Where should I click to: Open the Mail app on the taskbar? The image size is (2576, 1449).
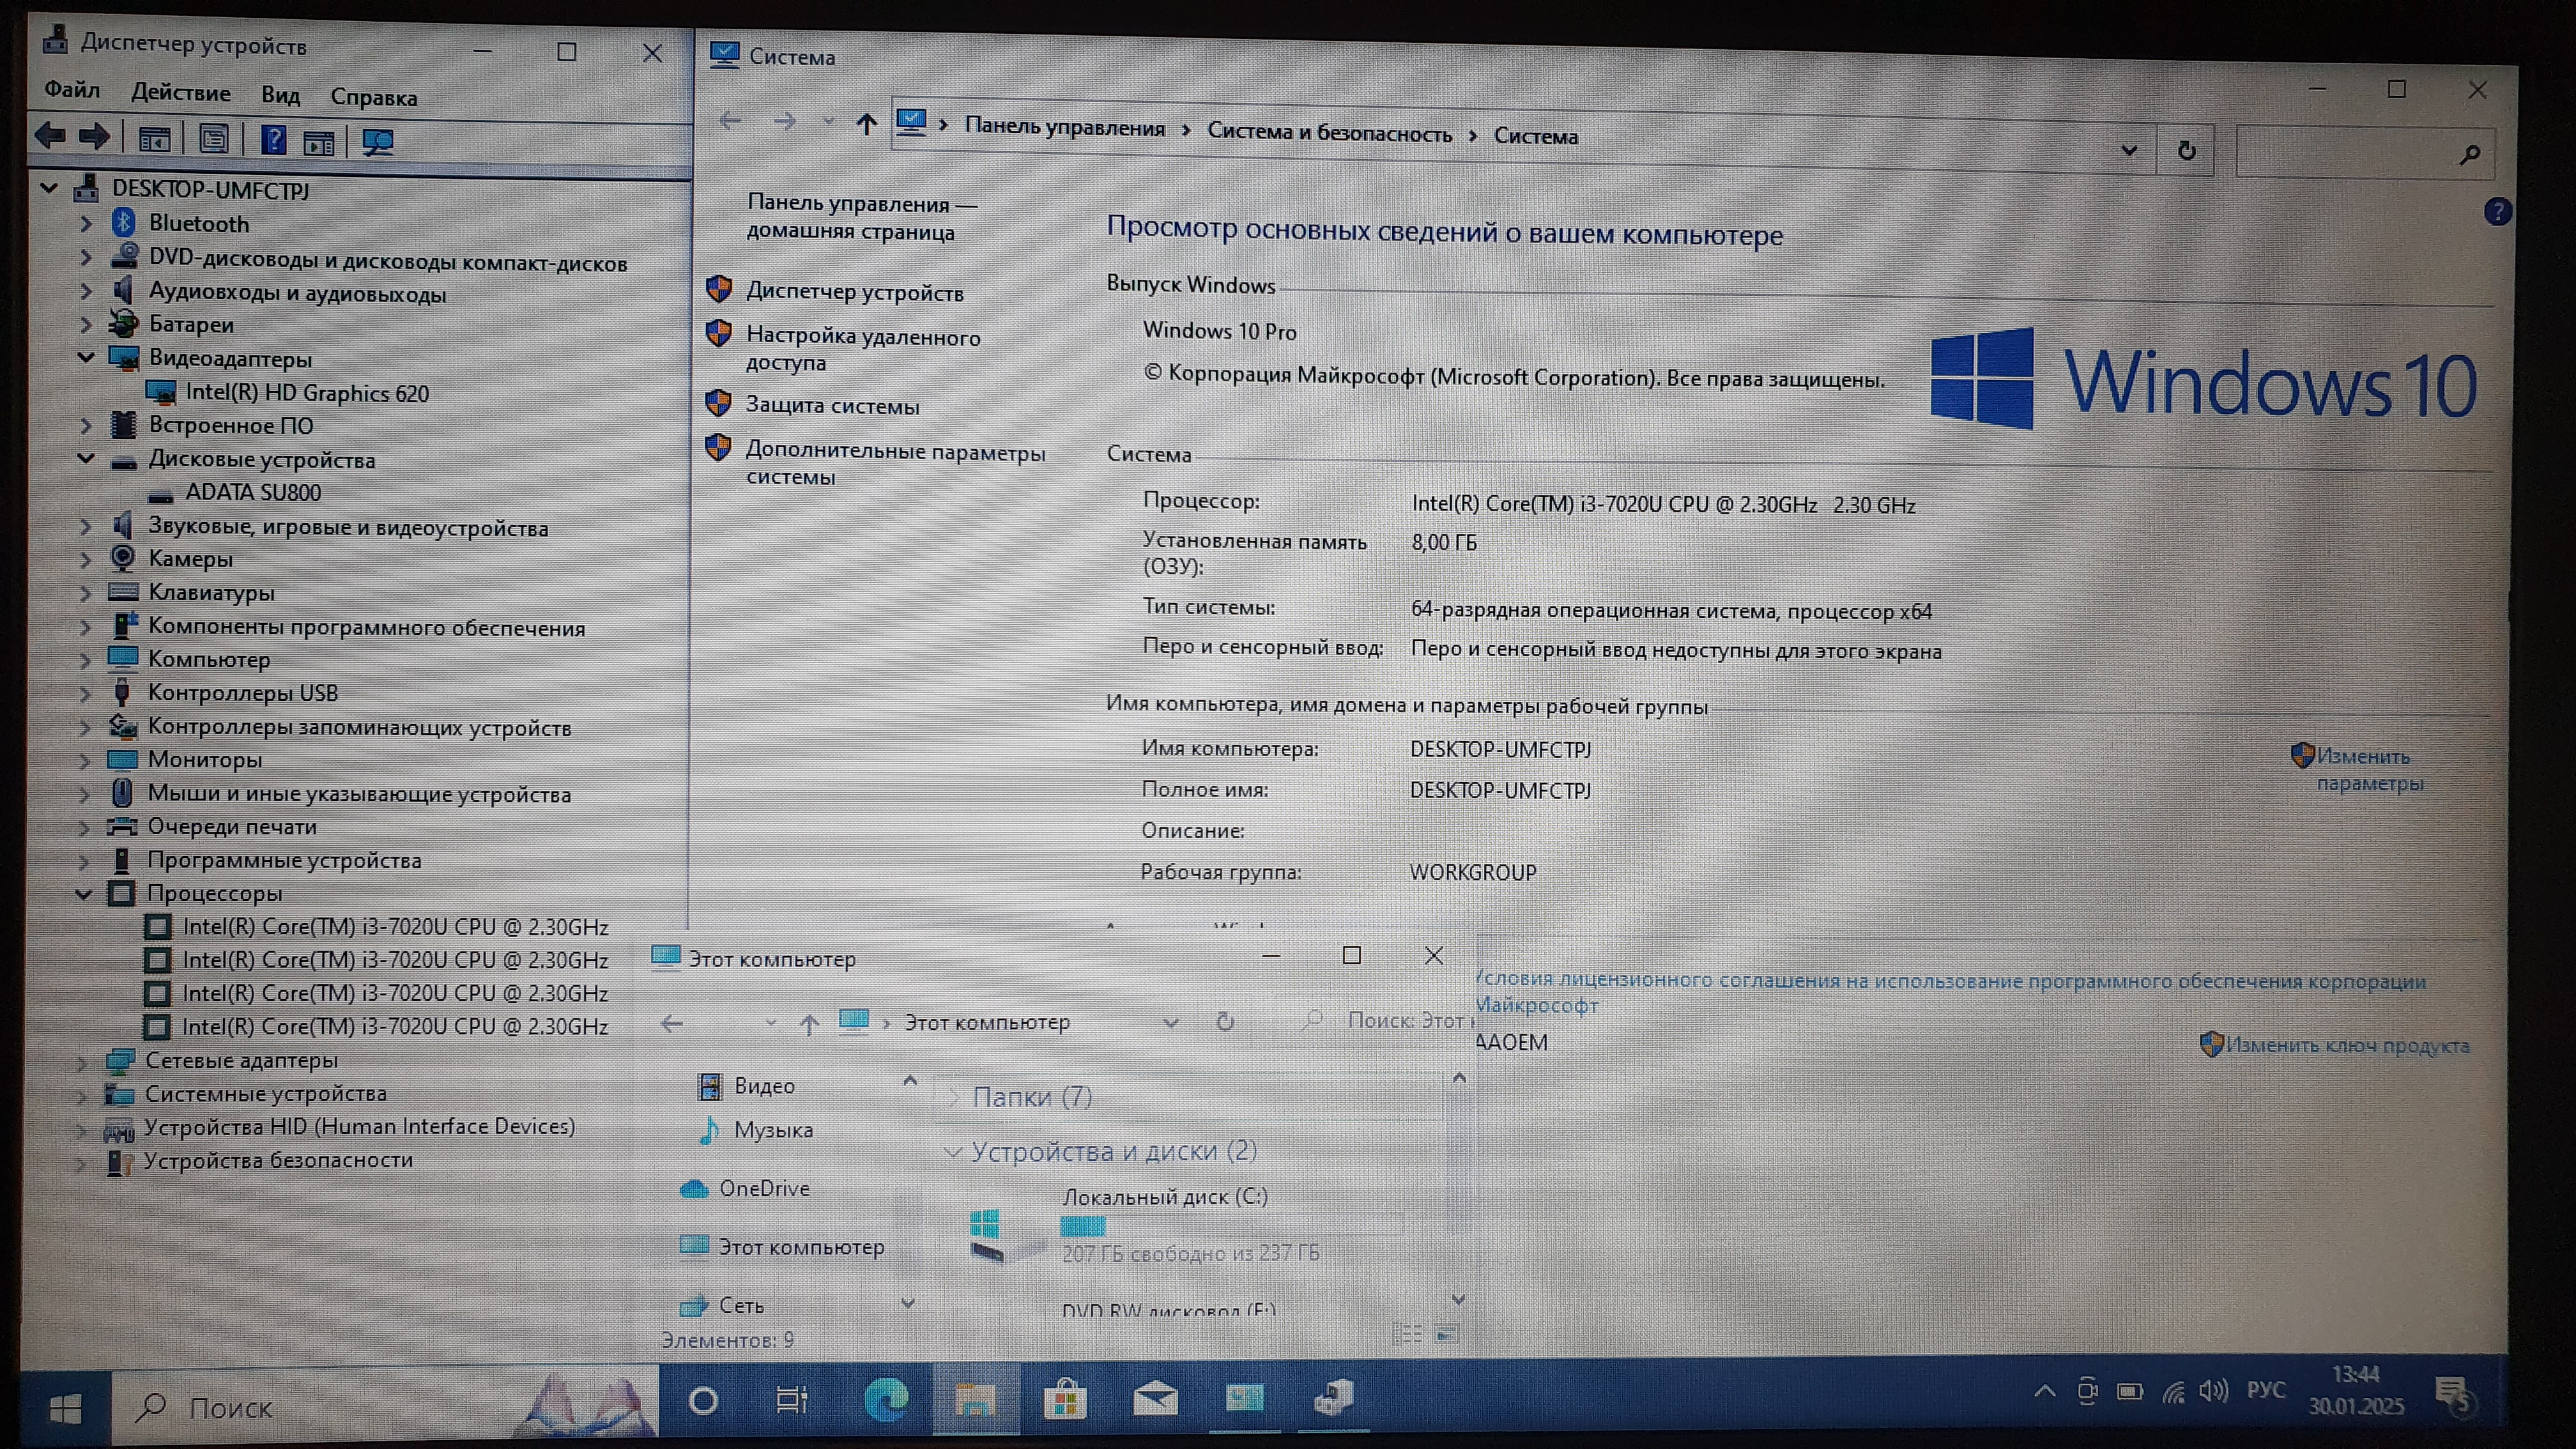point(1155,1399)
